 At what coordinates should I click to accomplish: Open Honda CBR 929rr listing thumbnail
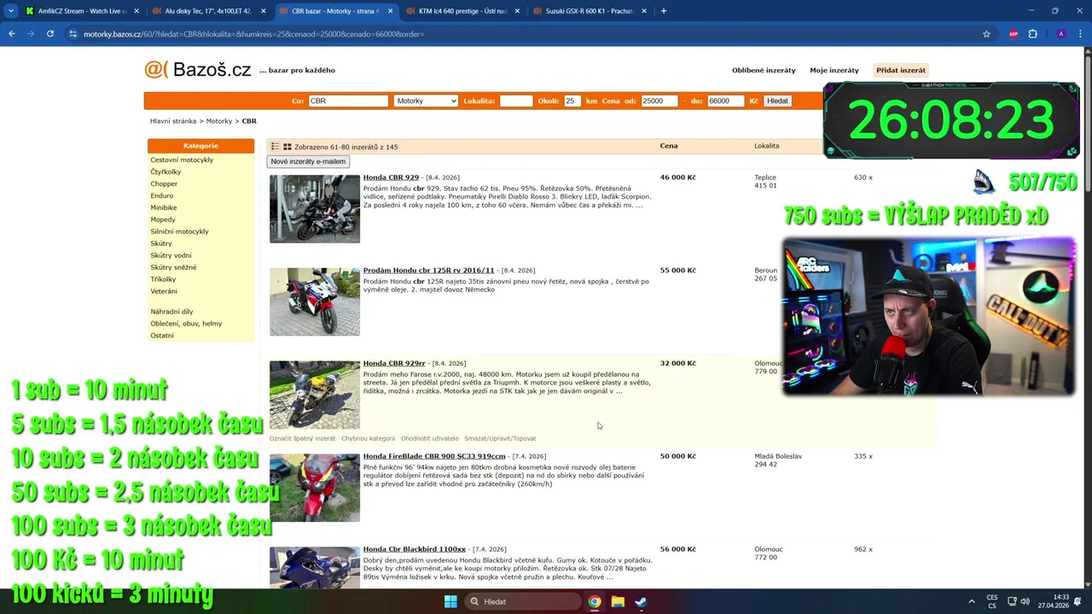315,395
